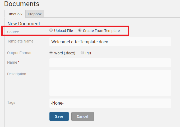
Task: Click the Template Name label
Action: [x=20, y=41]
